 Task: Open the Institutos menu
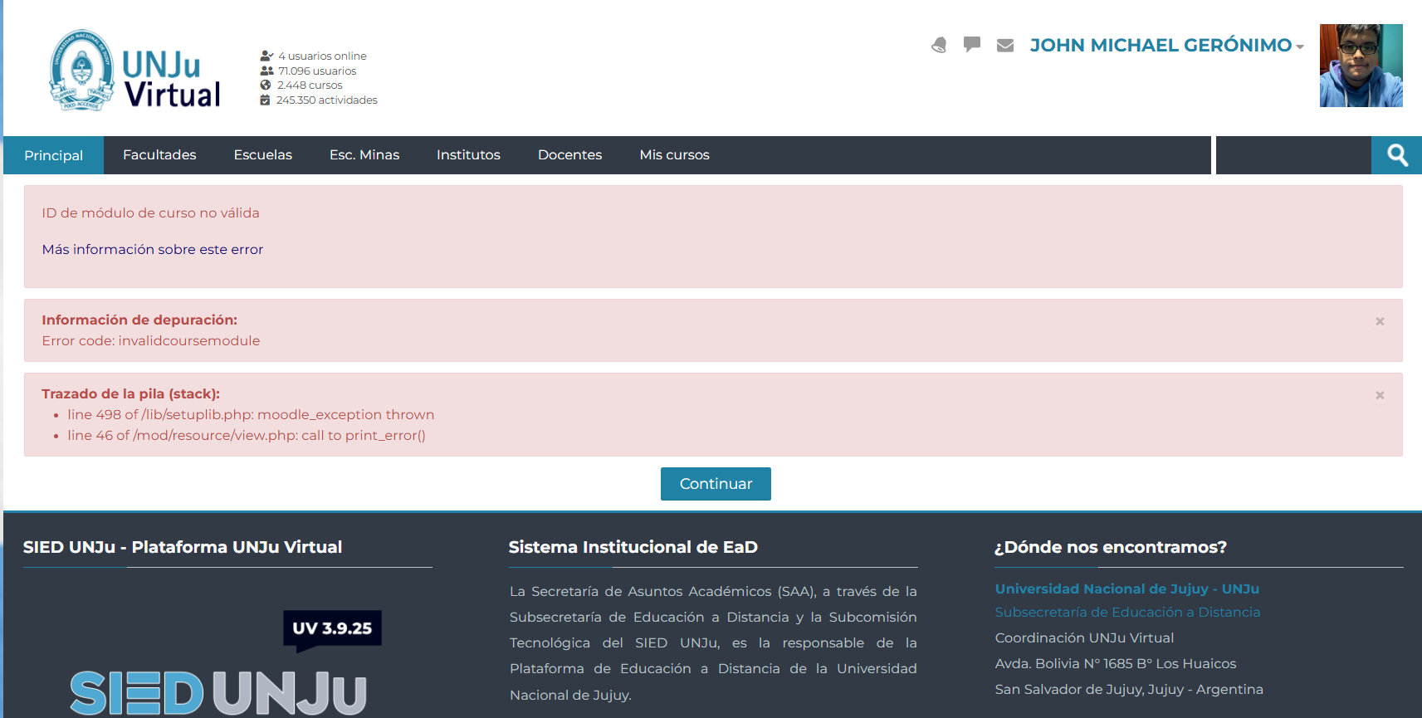click(x=468, y=154)
